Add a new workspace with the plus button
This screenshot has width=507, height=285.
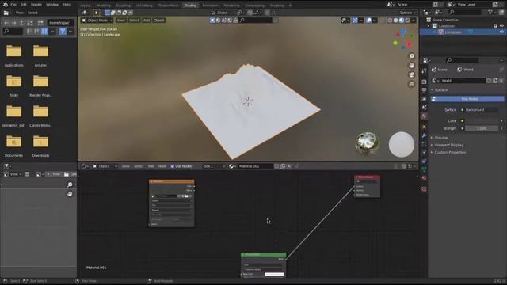tap(290, 6)
